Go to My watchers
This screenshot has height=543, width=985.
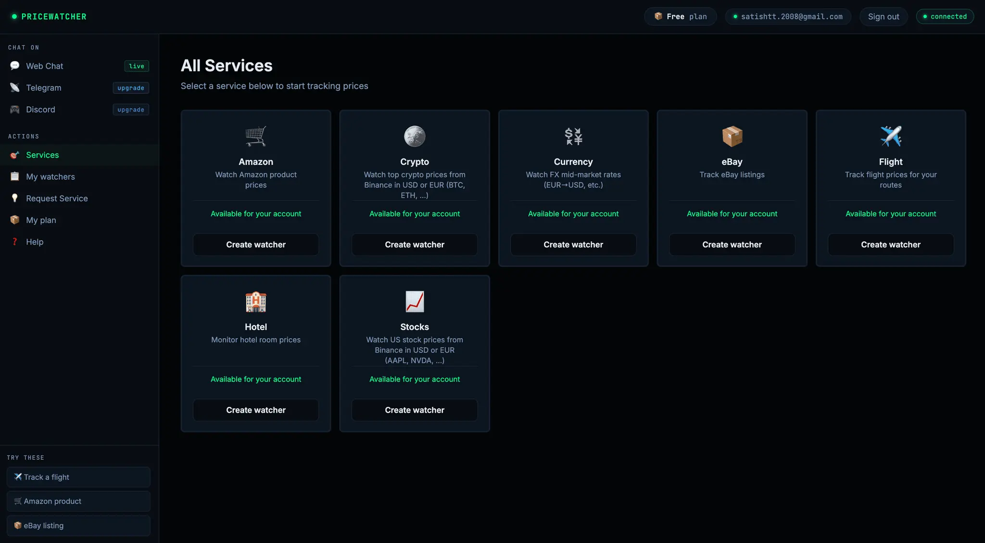point(79,176)
